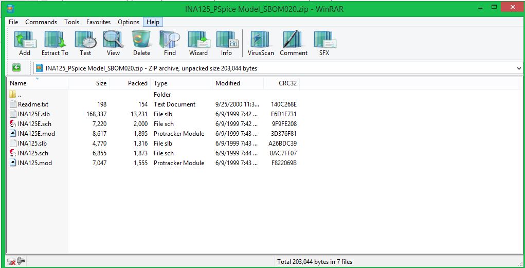The width and height of the screenshot is (525, 268).
Task: Click the Folder type of parent row
Action: (162, 95)
